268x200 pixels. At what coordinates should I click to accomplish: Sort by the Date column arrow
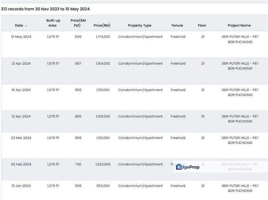pyautogui.click(x=26, y=26)
